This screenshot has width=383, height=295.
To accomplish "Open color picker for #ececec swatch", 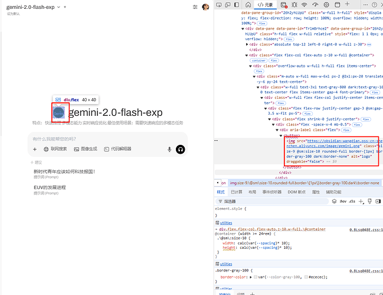I will (x=306, y=277).
